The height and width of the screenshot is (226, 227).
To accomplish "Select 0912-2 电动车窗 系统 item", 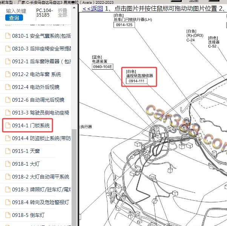I will point(37,74).
